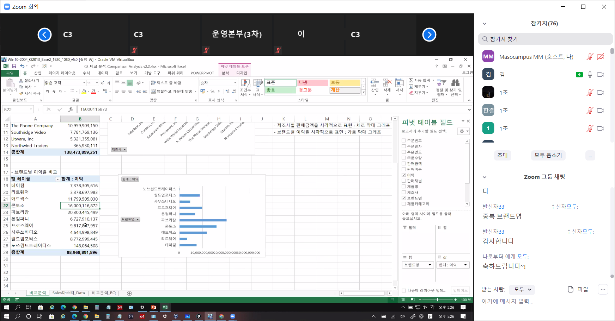Click the blue next participants arrow
Viewport: 615px width, 321px height.
tap(429, 34)
